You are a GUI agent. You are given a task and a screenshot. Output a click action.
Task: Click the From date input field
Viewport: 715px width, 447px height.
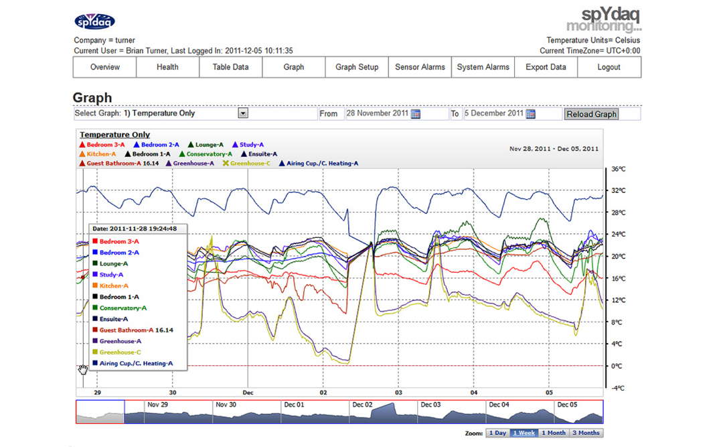[x=376, y=114]
